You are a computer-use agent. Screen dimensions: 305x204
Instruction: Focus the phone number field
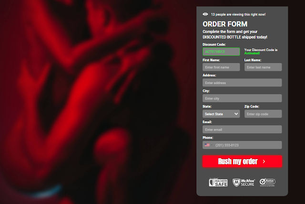pos(242,145)
